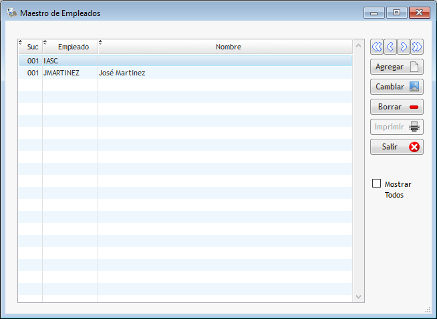The height and width of the screenshot is (319, 437).
Task: Enable the Mostrar Todos checkbox
Action: pos(376,184)
